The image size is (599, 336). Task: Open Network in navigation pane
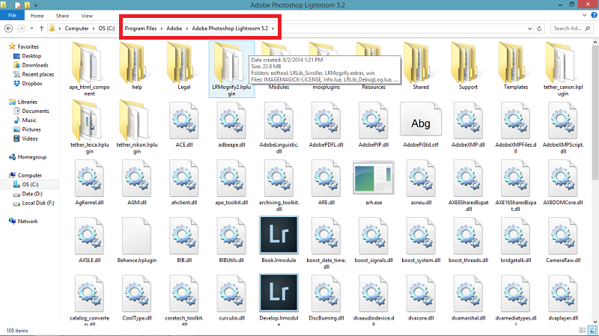pos(28,221)
